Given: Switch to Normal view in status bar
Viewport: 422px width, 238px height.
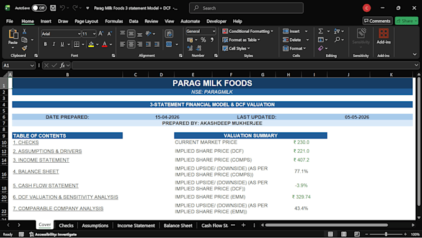Looking at the screenshot, I should coord(331,234).
